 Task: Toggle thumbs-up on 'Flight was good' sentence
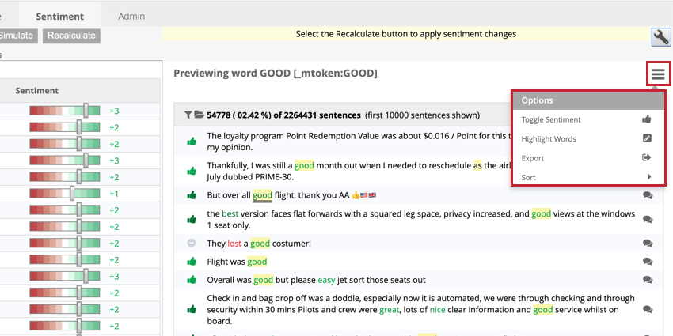pyautogui.click(x=192, y=262)
